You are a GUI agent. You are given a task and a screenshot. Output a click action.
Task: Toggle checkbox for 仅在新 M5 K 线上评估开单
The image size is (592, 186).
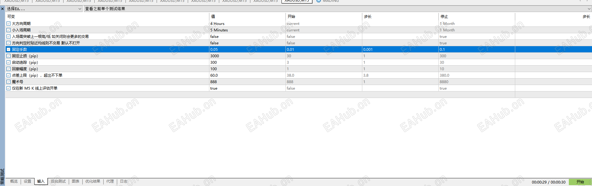pos(9,88)
